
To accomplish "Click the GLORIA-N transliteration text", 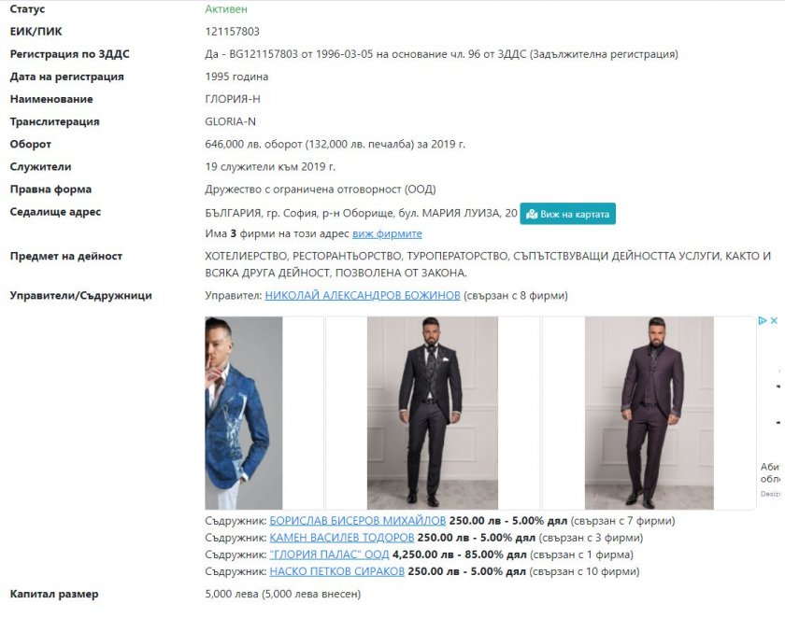I will pyautogui.click(x=230, y=121).
